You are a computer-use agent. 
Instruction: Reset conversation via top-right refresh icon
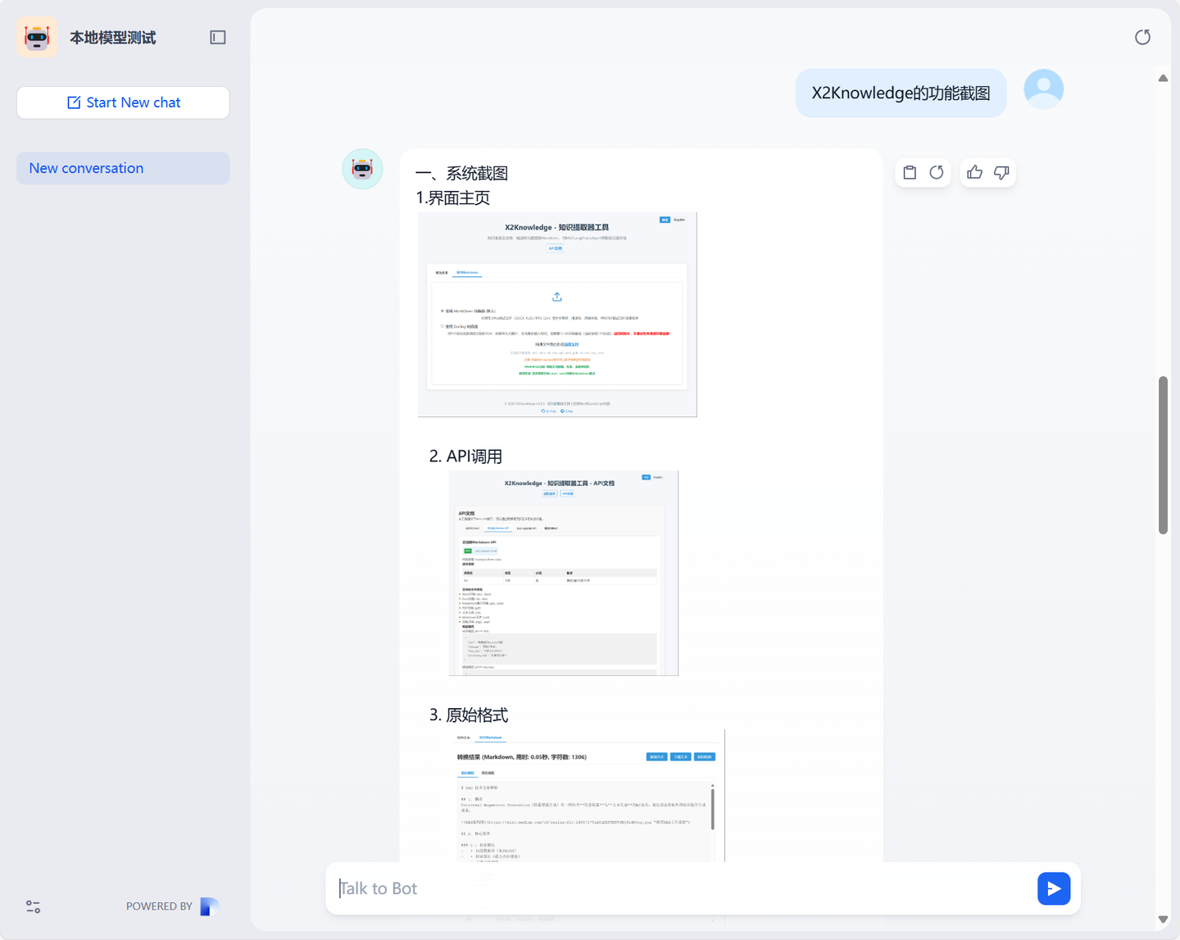[x=1142, y=37]
